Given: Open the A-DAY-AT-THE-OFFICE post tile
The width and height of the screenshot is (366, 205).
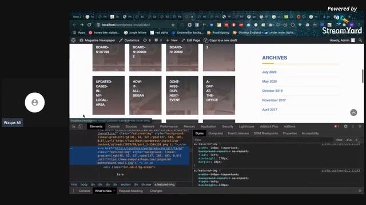Looking at the screenshot, I should click(219, 95).
